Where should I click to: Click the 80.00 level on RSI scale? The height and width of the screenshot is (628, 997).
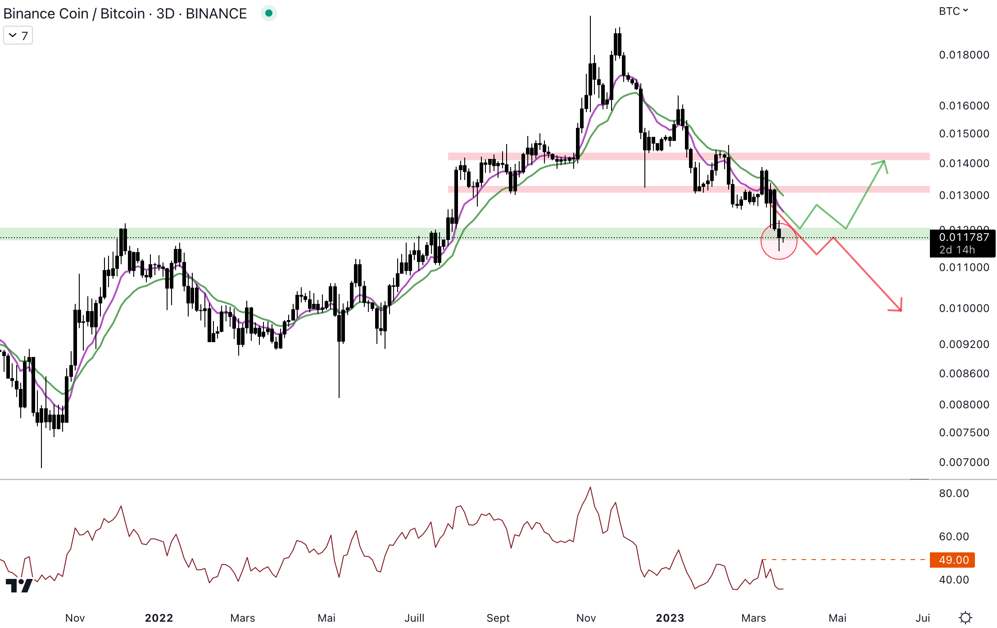coord(954,493)
